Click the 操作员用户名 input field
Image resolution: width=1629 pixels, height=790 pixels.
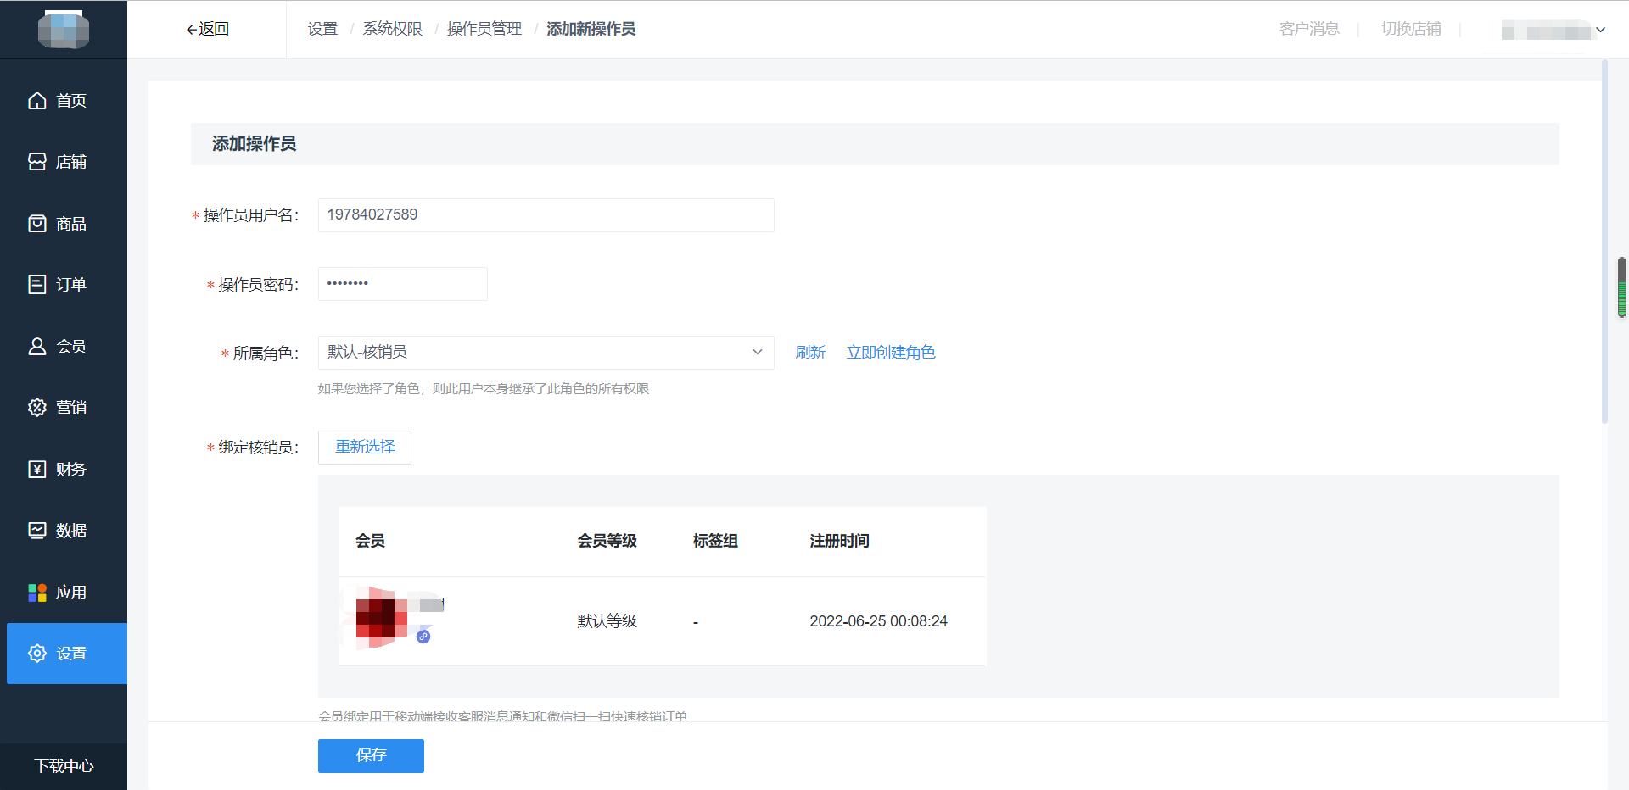pos(546,215)
